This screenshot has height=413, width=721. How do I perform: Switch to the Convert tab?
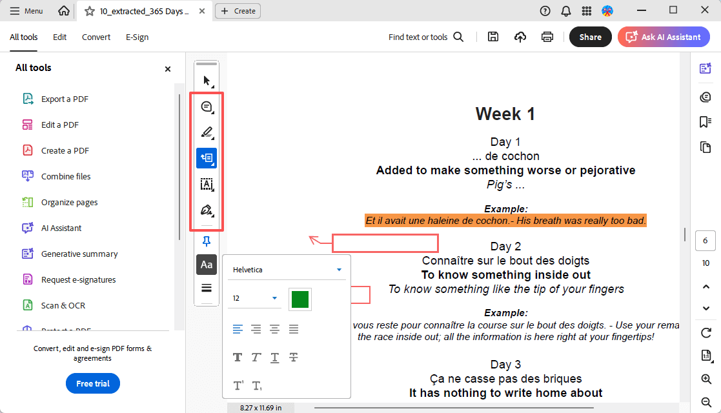click(96, 37)
